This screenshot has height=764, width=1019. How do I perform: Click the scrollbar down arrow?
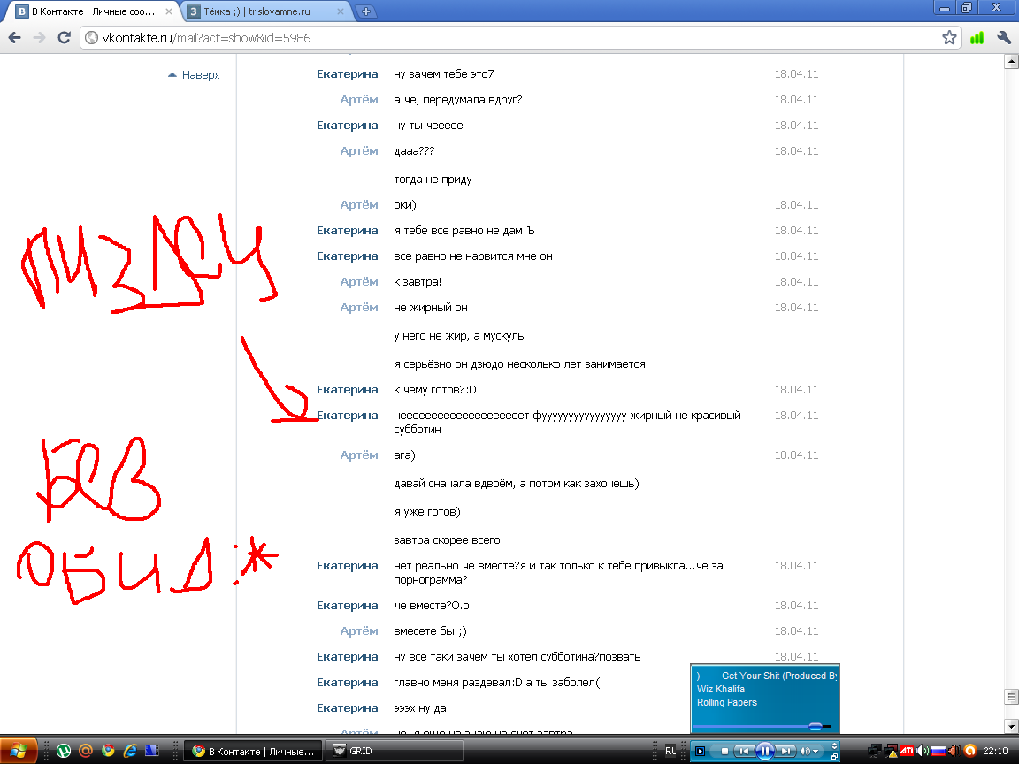(1011, 726)
